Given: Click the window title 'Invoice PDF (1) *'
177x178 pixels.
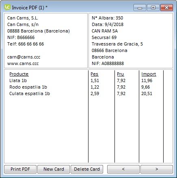Looking at the screenshot, I should 30,7.
